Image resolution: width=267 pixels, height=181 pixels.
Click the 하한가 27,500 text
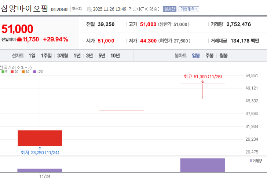point(174,41)
